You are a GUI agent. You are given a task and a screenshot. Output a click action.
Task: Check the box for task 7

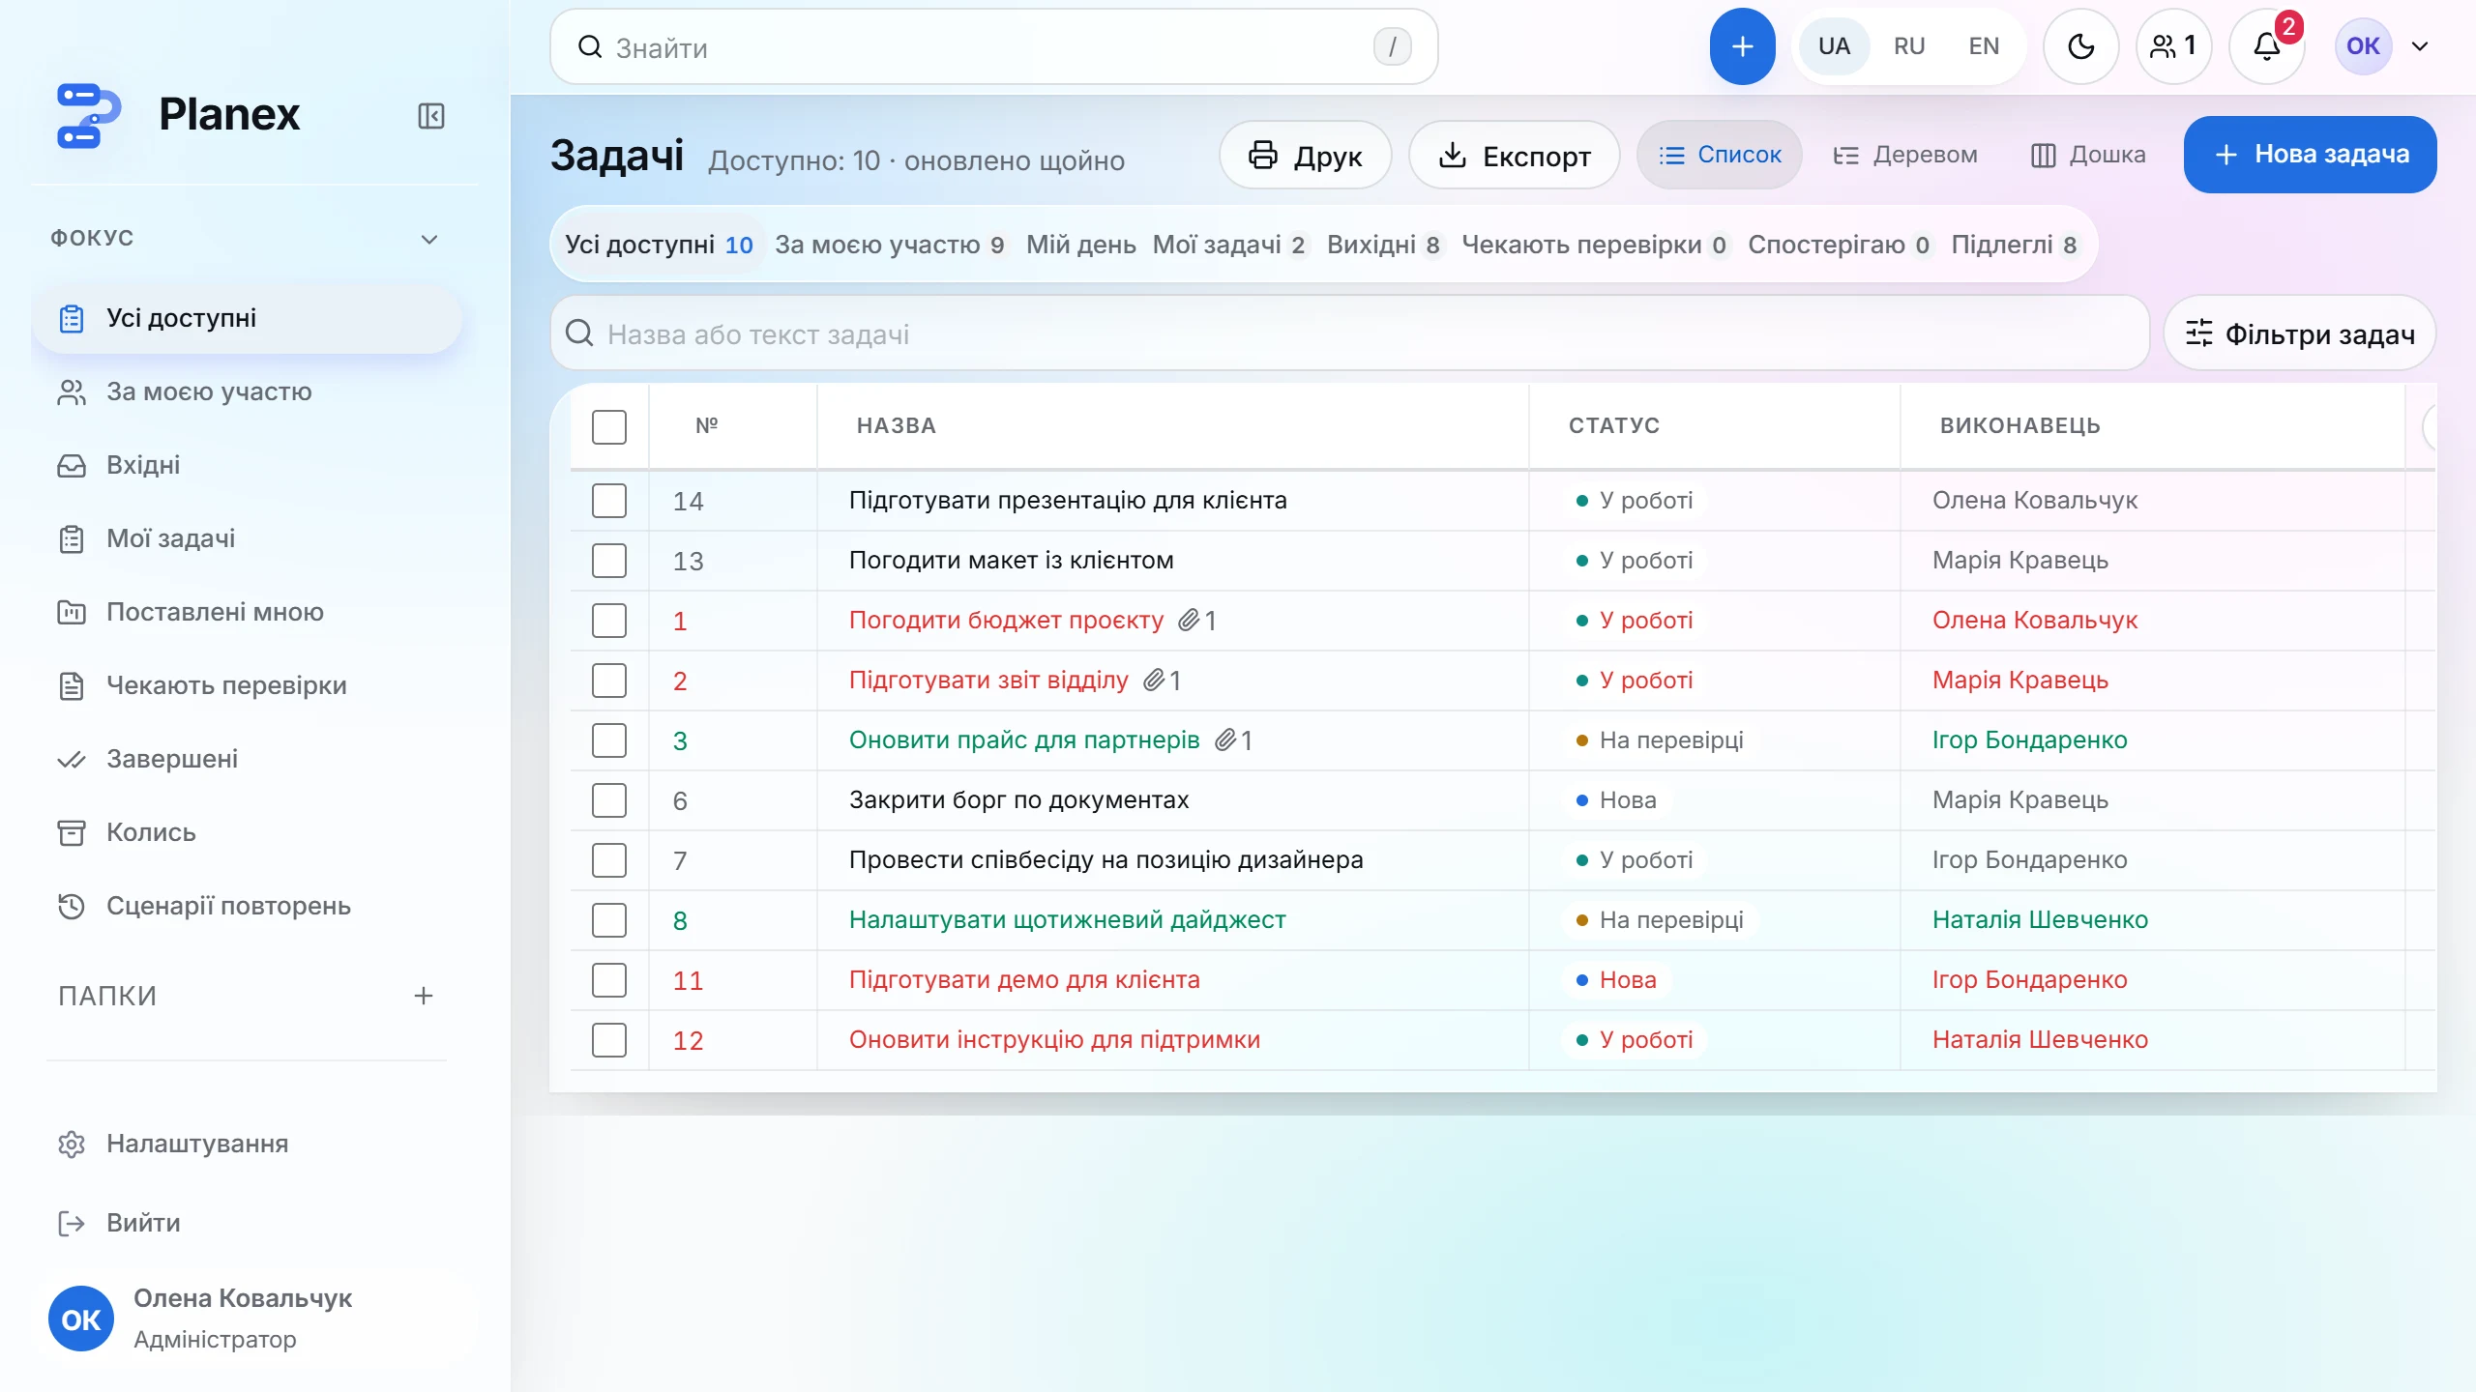point(609,860)
